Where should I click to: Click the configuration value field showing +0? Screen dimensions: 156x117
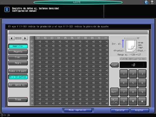(x=133, y=65)
